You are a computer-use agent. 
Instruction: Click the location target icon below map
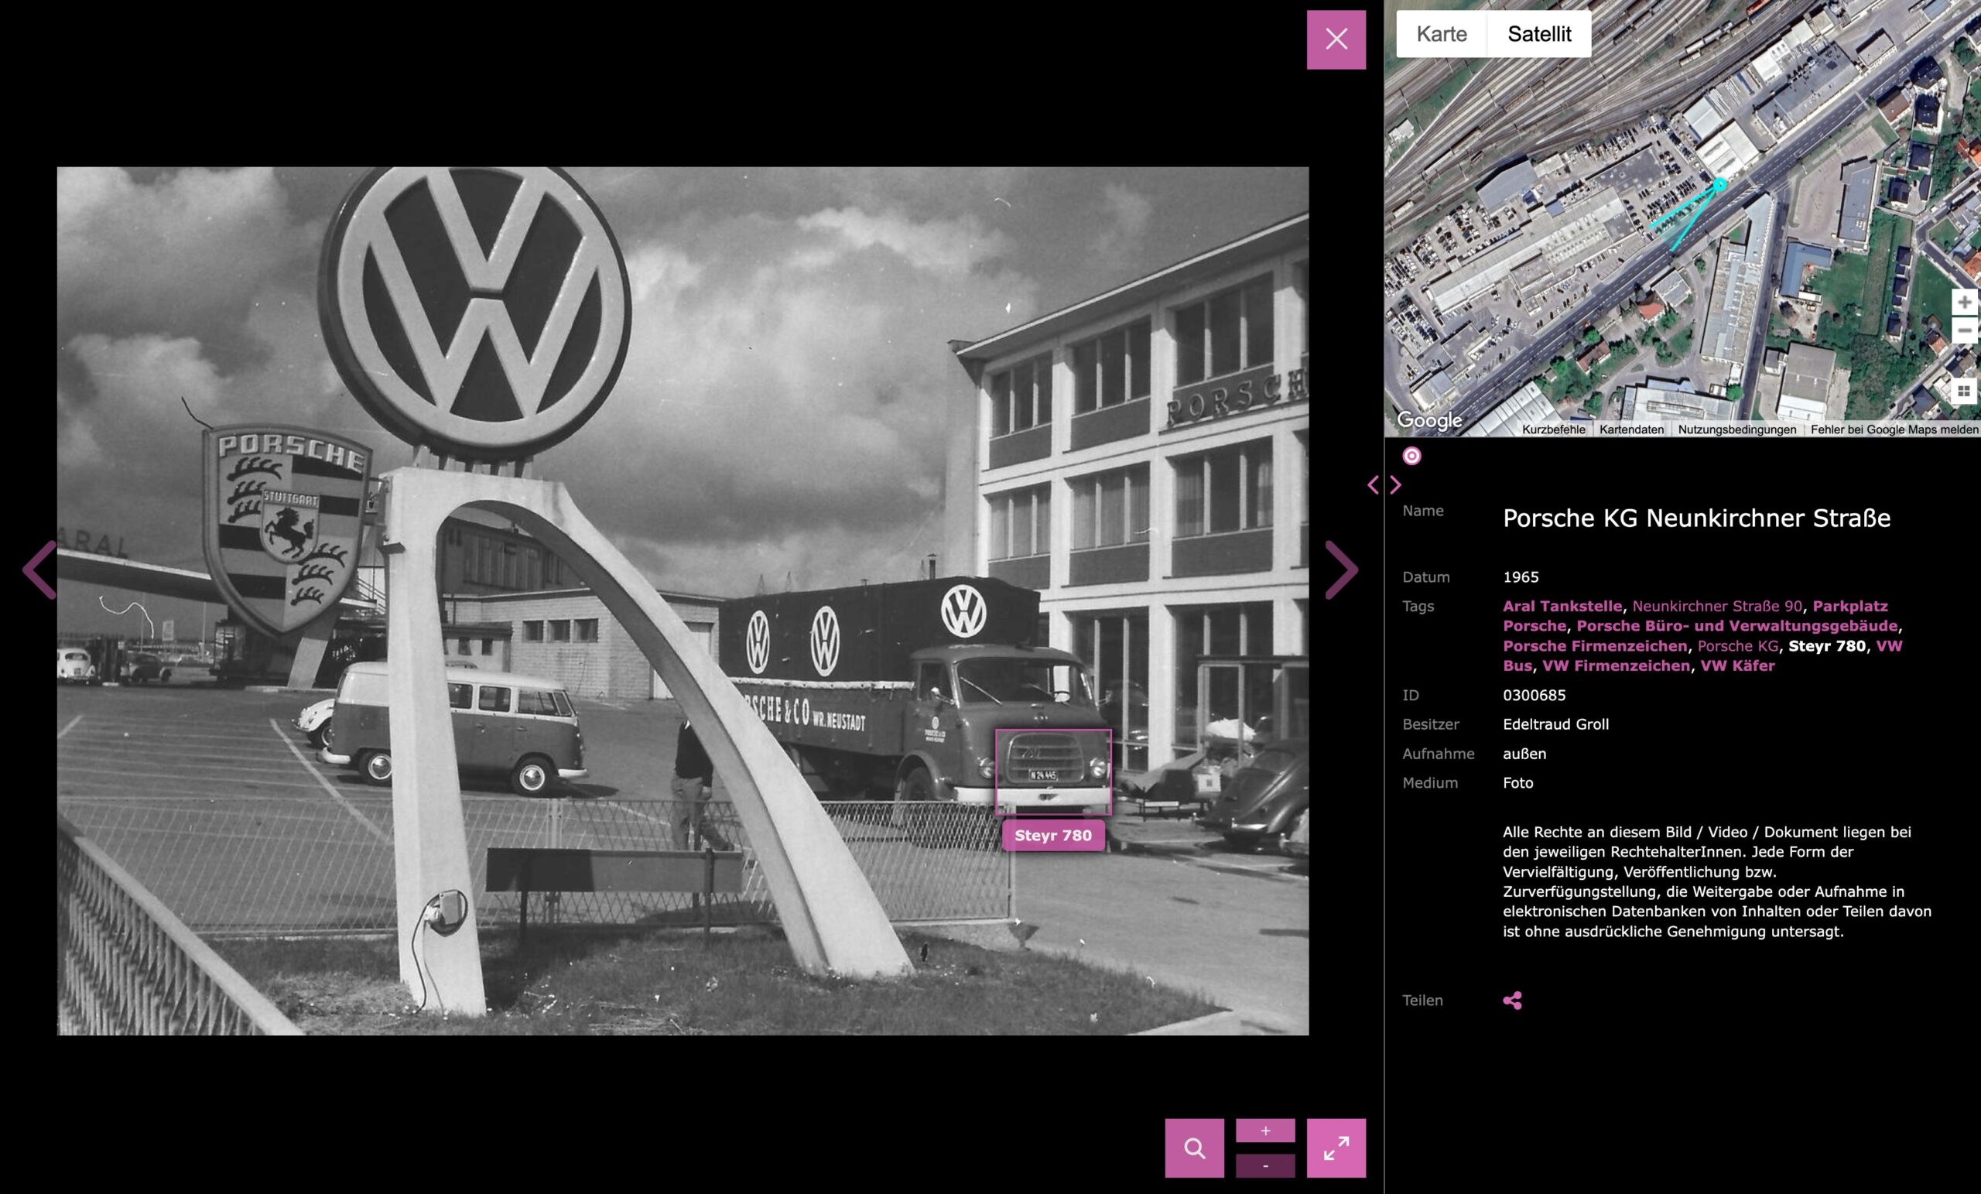tap(1411, 456)
